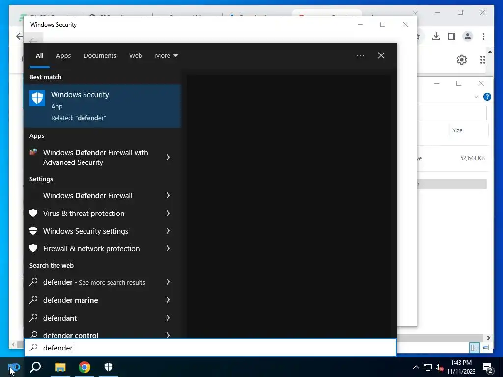Click the Chrome downloads icon
This screenshot has height=377, width=503.
click(436, 36)
